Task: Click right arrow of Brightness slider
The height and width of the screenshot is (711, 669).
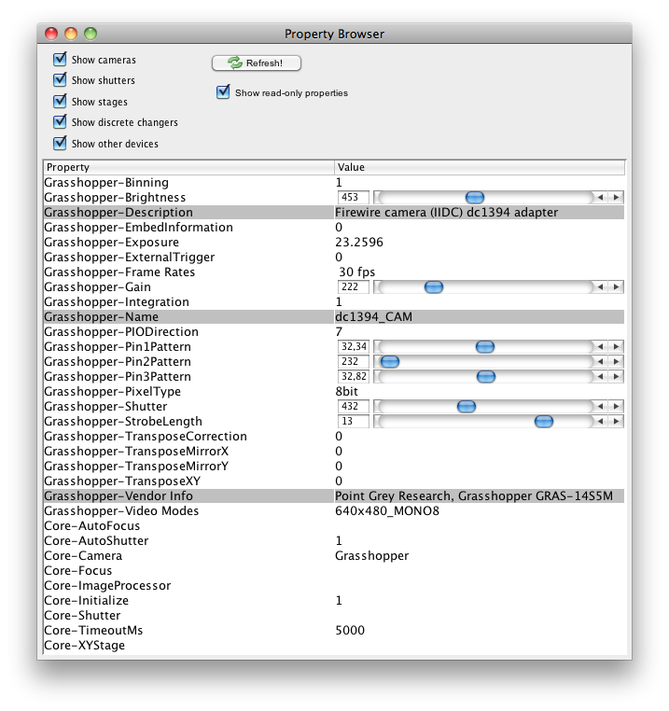Action: 616,198
